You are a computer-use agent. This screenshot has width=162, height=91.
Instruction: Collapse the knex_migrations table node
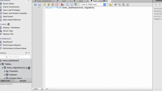click(3, 68)
